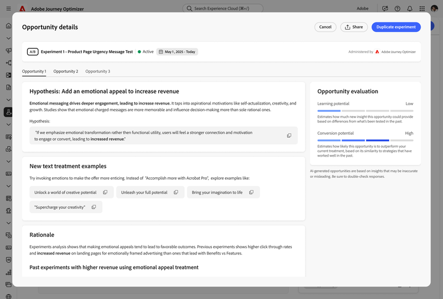Viewport: 443px width, 299px height.
Task: Click the Cancel button
Action: [325, 27]
